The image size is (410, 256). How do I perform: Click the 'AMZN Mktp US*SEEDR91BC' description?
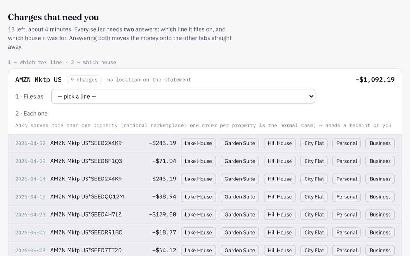(86, 233)
